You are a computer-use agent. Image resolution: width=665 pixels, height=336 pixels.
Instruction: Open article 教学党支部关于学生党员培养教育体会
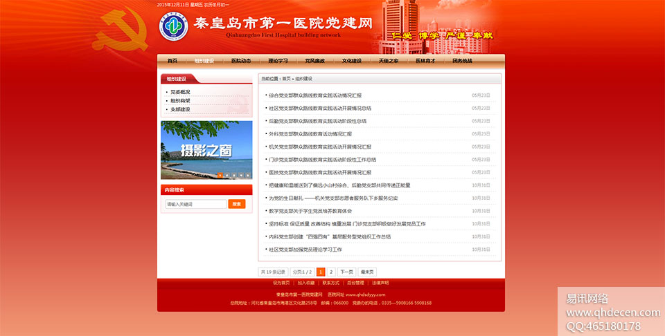pyautogui.click(x=310, y=211)
